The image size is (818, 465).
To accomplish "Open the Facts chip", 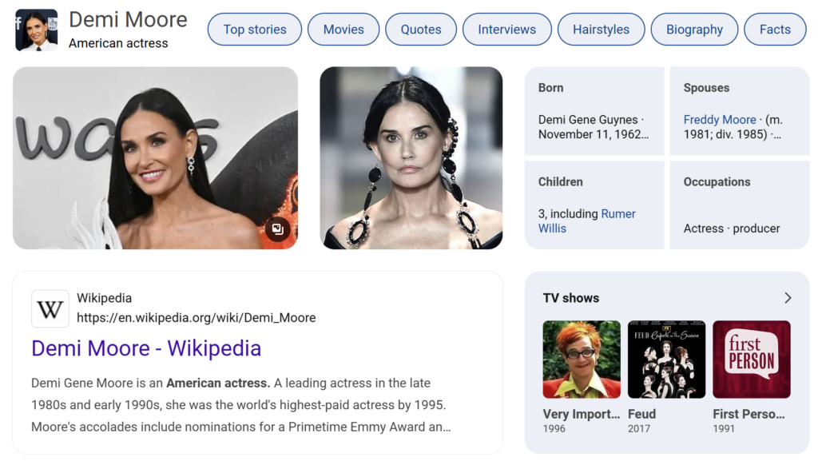I will (x=774, y=30).
